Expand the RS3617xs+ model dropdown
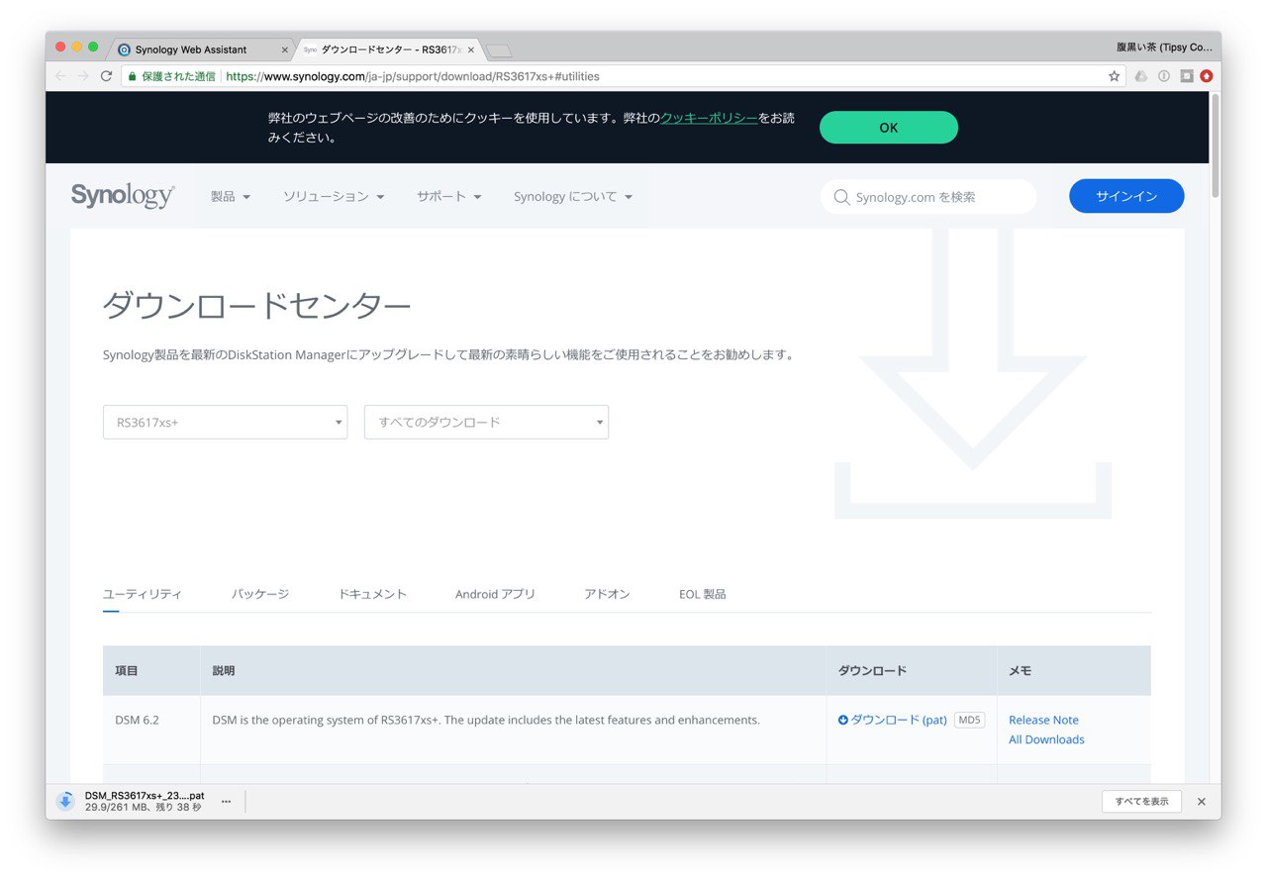The image size is (1267, 880). tap(225, 422)
